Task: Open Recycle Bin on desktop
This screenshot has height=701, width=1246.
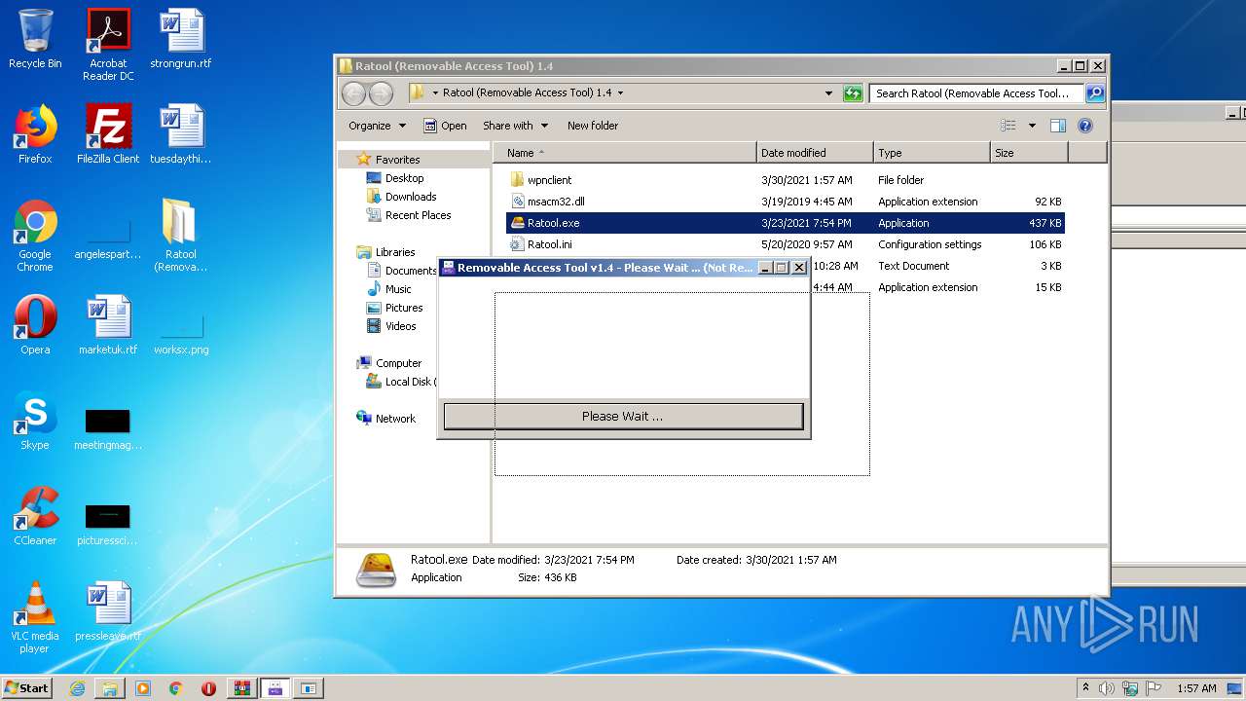Action: pyautogui.click(x=35, y=40)
